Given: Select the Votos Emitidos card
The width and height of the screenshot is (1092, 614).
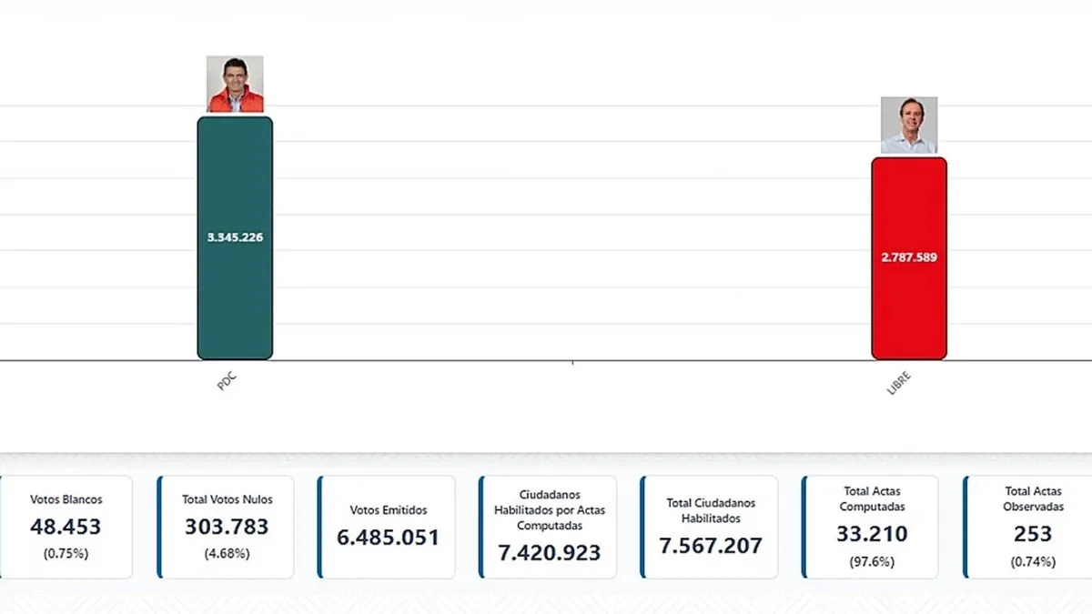Looking at the screenshot, I should click(386, 527).
